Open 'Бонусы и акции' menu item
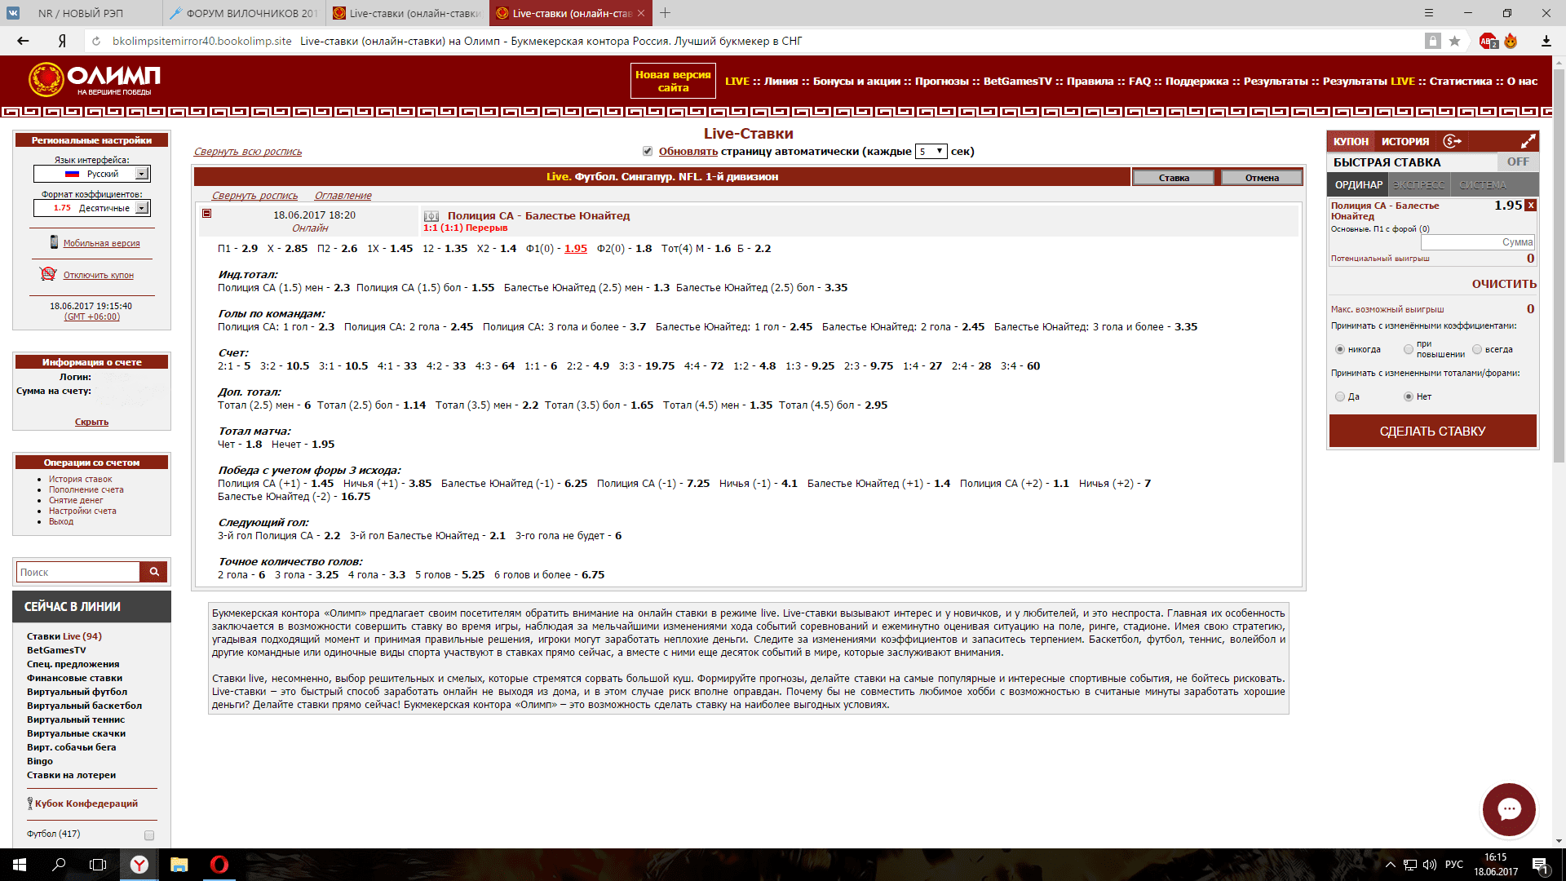This screenshot has width=1566, height=881. pyautogui.click(x=856, y=81)
